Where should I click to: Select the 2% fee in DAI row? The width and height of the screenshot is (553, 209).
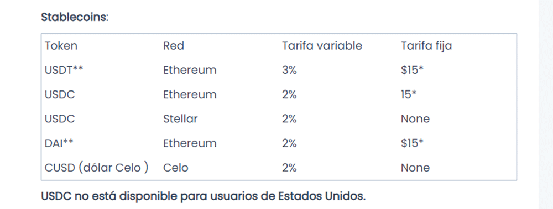pos(290,143)
